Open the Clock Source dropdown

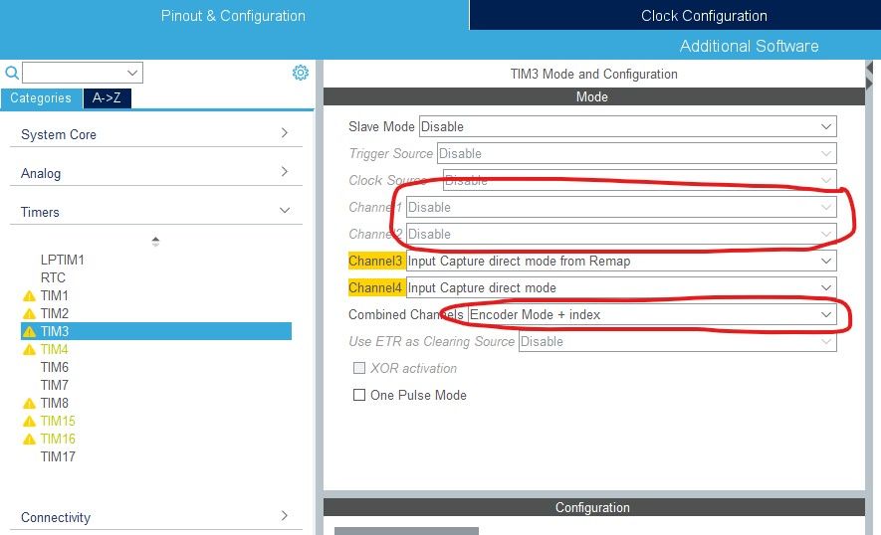[x=639, y=181]
